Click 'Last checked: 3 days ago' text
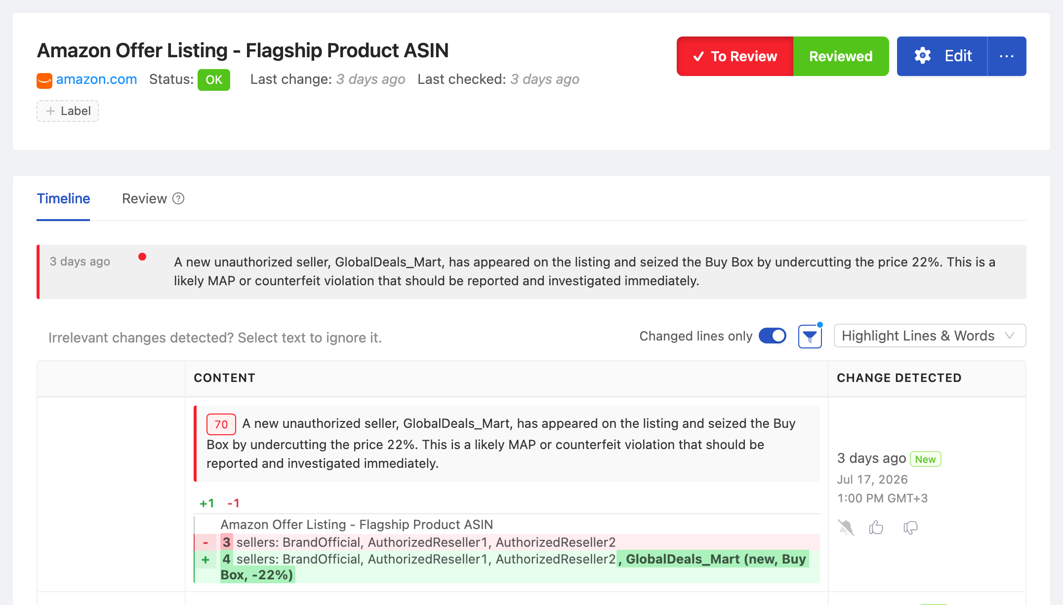1063x605 pixels. 498,79
